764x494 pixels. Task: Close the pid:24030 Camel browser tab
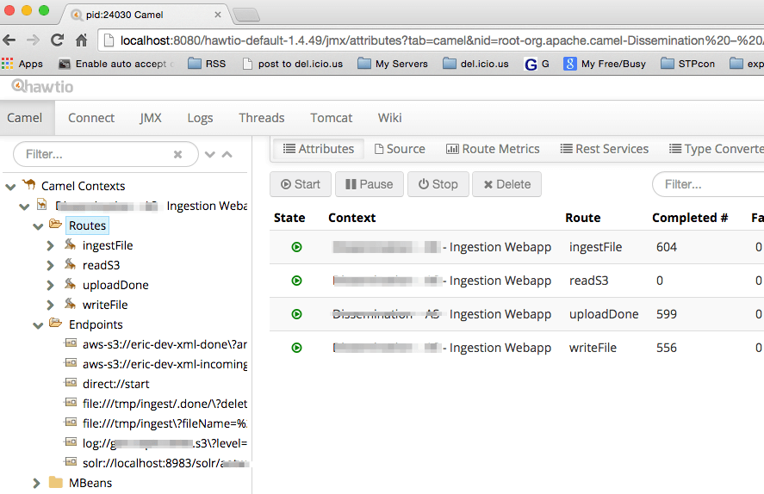(218, 15)
